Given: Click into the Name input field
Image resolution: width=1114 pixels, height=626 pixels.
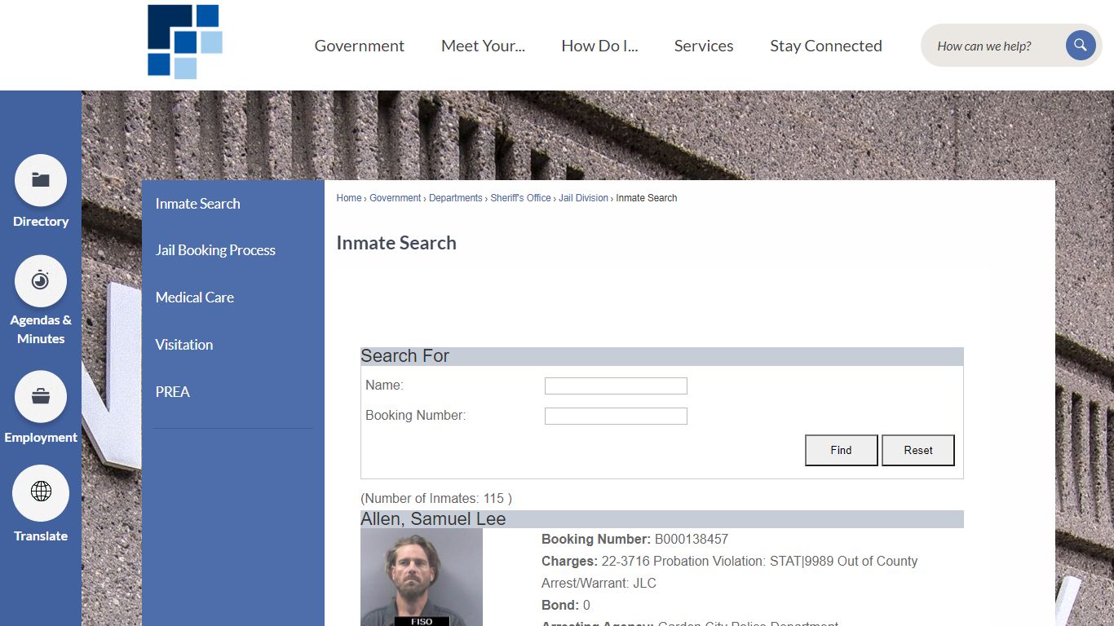Looking at the screenshot, I should click(x=616, y=386).
